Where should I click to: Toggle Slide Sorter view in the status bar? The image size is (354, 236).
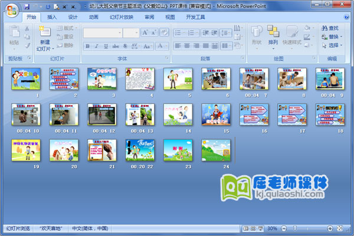[x=253, y=228]
